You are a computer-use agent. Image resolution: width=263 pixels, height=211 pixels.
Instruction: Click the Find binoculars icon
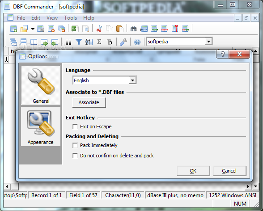133,29
